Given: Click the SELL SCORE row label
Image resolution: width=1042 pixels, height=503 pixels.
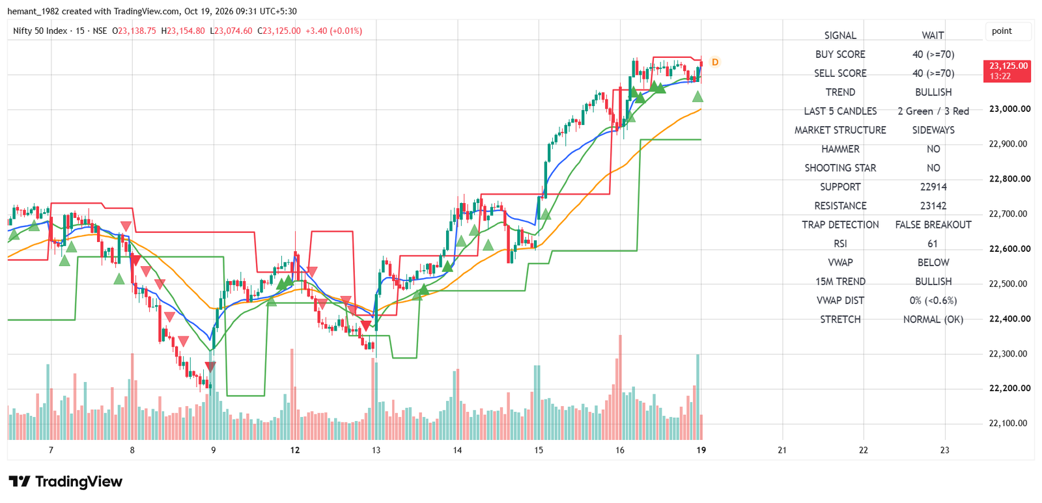Looking at the screenshot, I should [840, 74].
